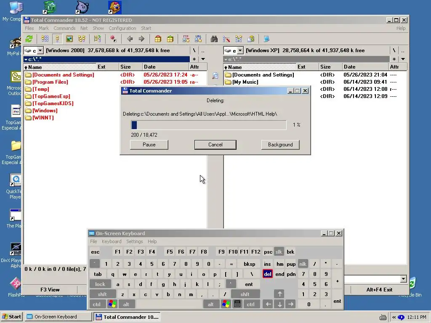Click the binoculars Search files icon

(x=214, y=39)
